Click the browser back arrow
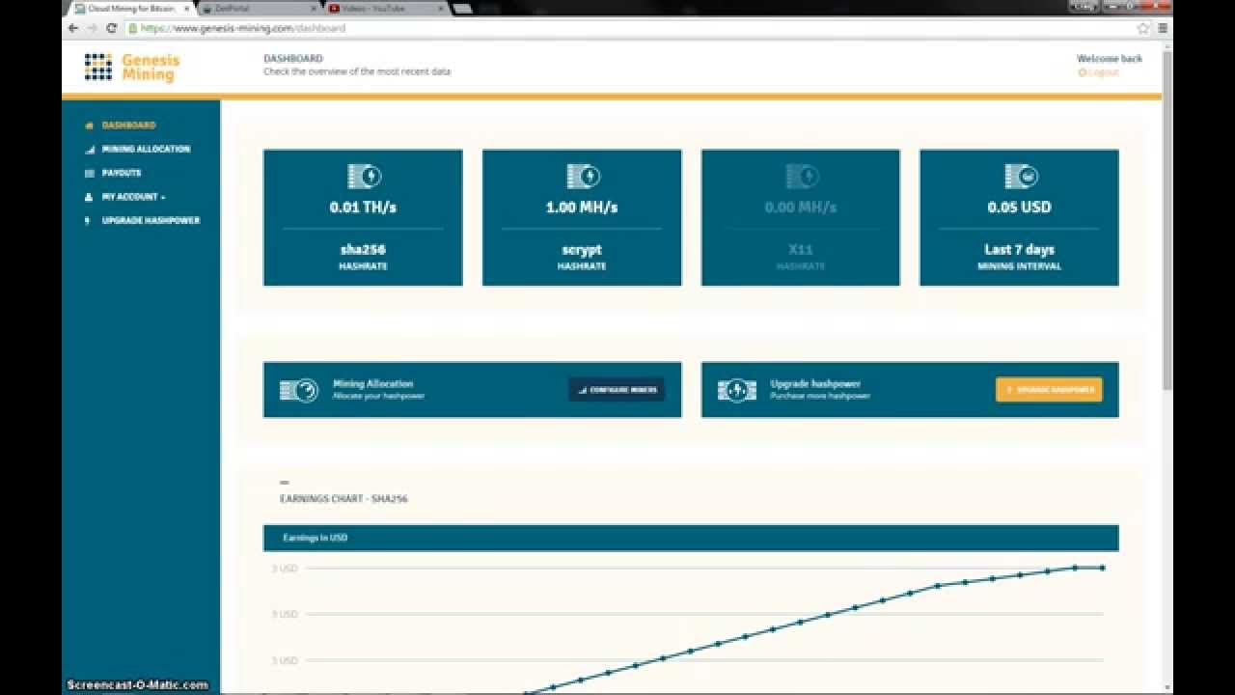Screen dimensions: 1235x695 pos(73,28)
